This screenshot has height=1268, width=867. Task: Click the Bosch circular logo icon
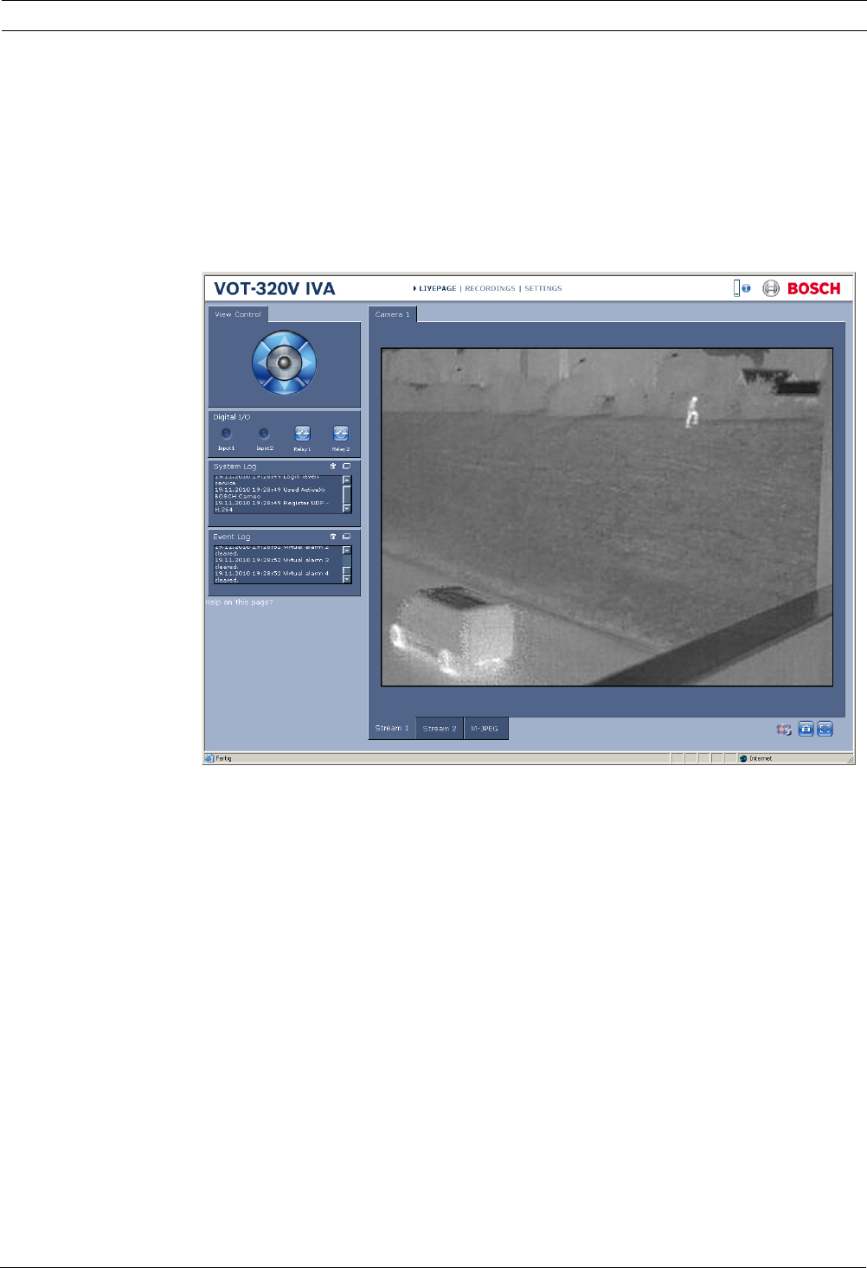771,288
